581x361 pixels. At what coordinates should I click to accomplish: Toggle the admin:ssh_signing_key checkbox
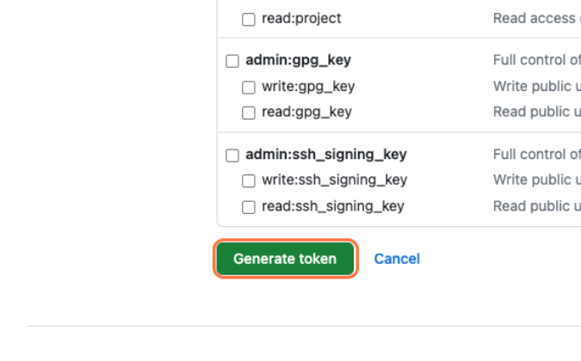click(x=232, y=156)
